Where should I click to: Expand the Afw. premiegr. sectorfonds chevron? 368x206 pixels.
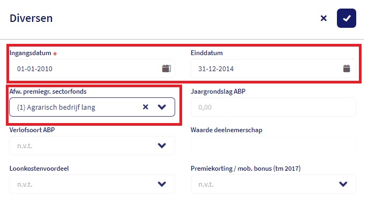coord(162,107)
